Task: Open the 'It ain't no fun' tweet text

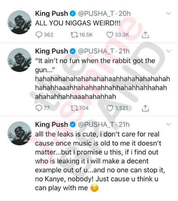Action: pos(102,79)
